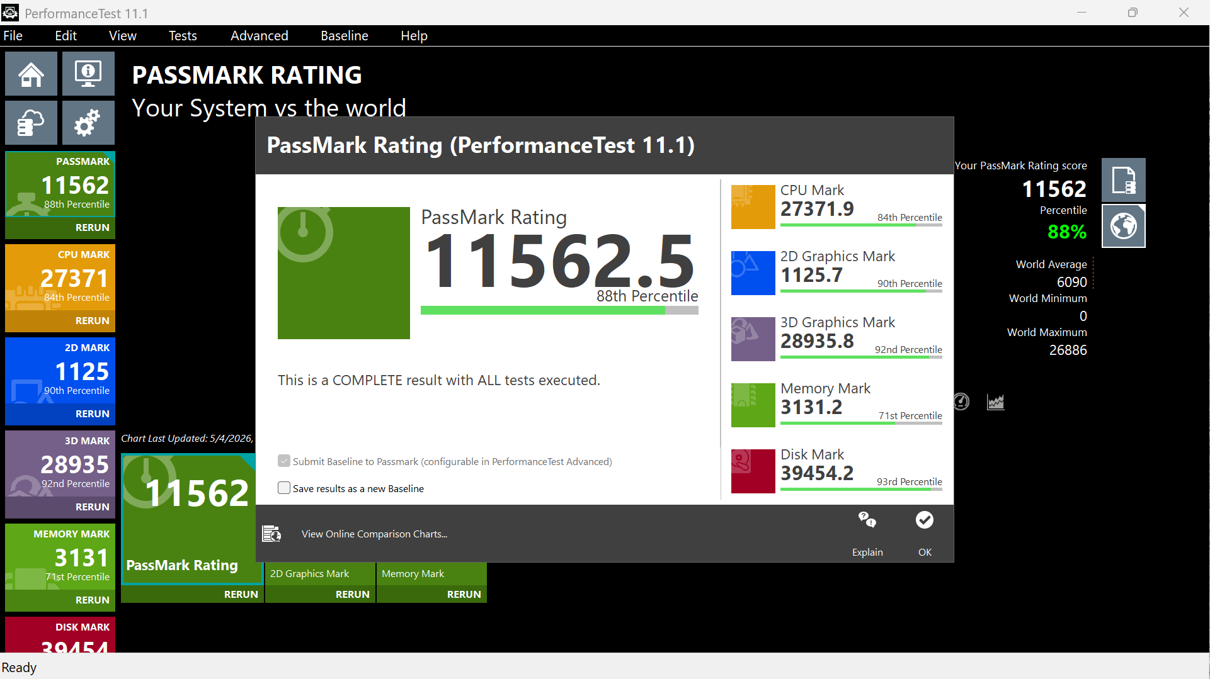This screenshot has height=679, width=1210.
Task: Open the cloud baseline management icon
Action: click(31, 123)
